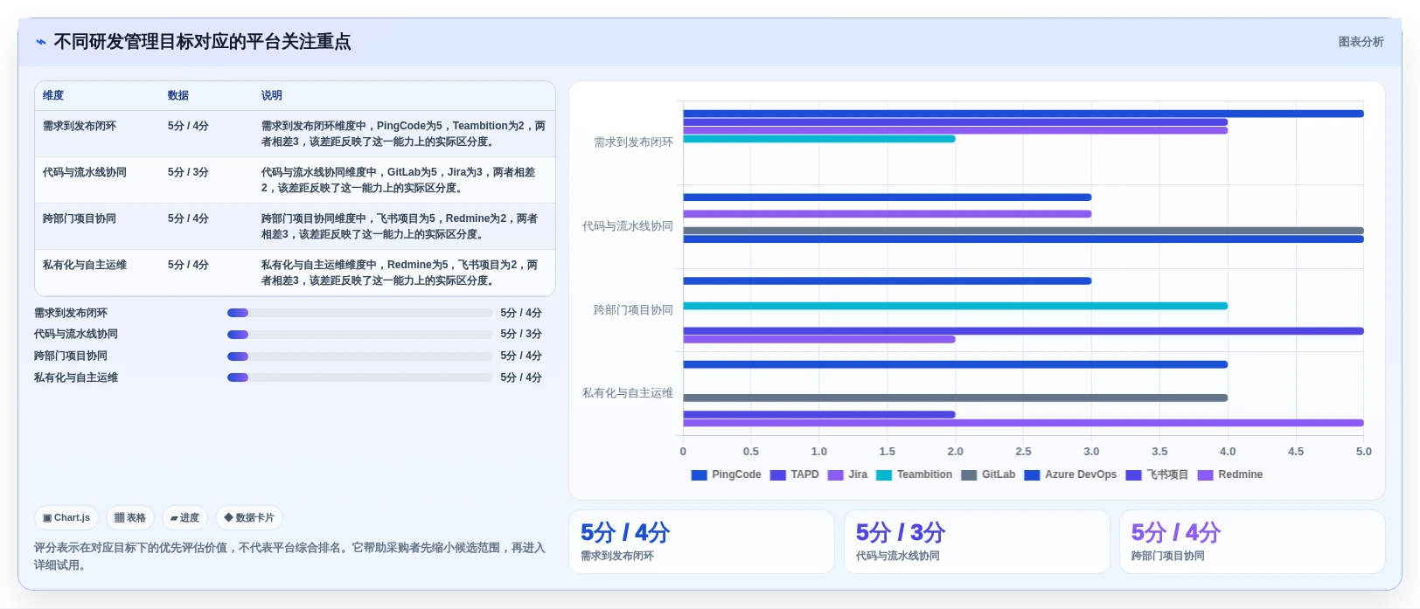Click the 跨部门项目协同 progress bar

point(359,356)
